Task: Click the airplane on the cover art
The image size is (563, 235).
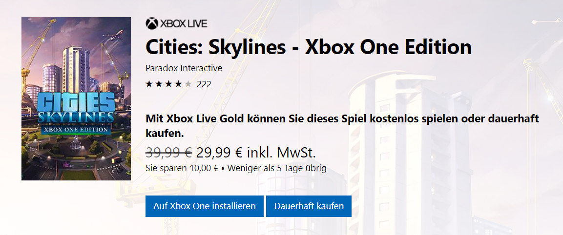Action: (112, 36)
